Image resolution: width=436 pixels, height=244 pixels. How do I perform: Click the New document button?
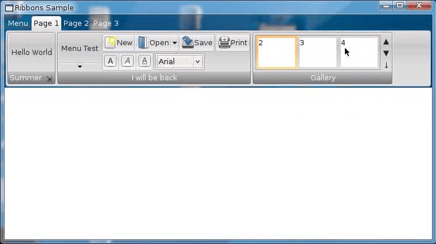119,43
